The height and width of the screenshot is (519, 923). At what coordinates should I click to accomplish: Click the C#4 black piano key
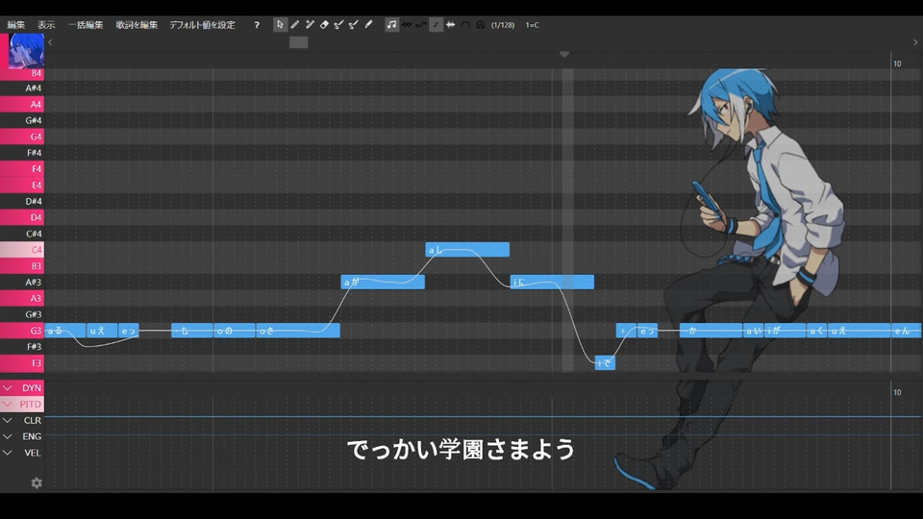[x=22, y=234]
